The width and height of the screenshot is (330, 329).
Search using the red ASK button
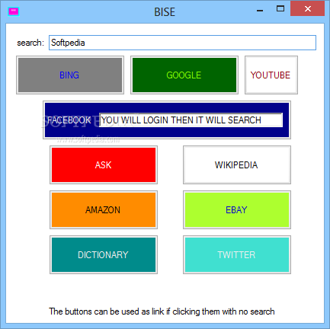point(104,165)
